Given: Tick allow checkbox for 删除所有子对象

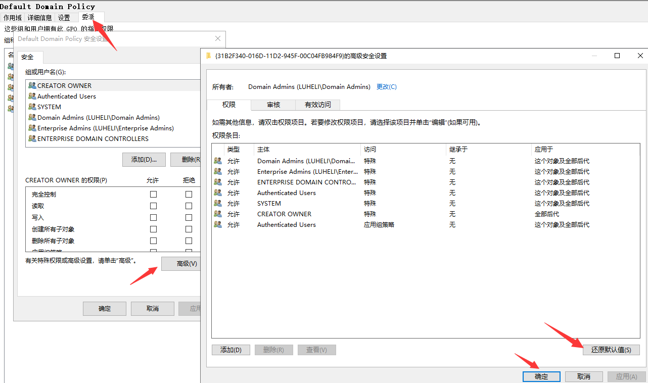Looking at the screenshot, I should pos(153,241).
